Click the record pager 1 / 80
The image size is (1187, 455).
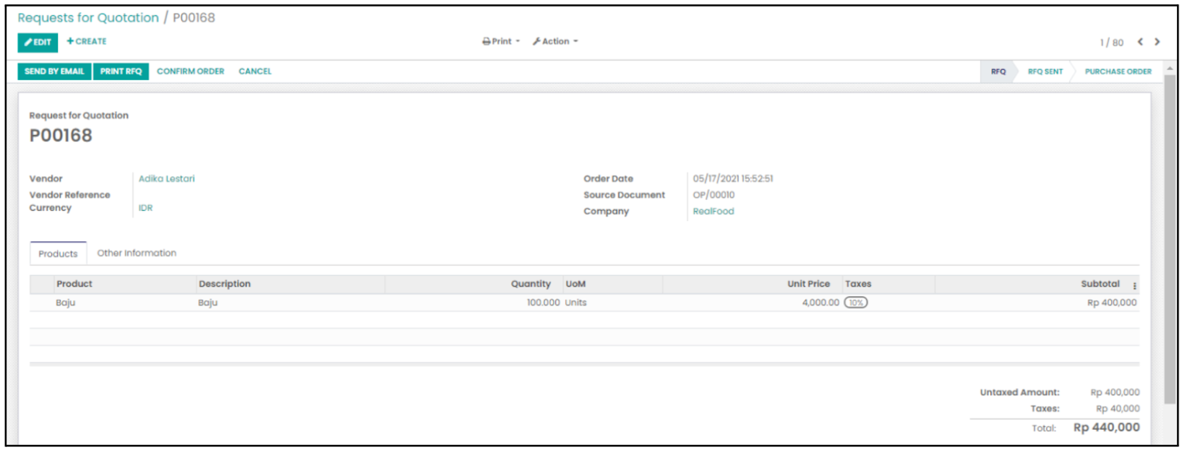pyautogui.click(x=1112, y=43)
